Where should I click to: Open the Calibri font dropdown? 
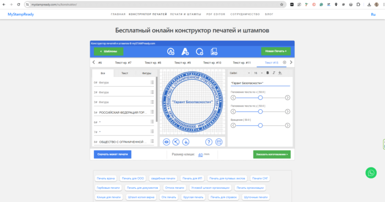click(x=240, y=73)
